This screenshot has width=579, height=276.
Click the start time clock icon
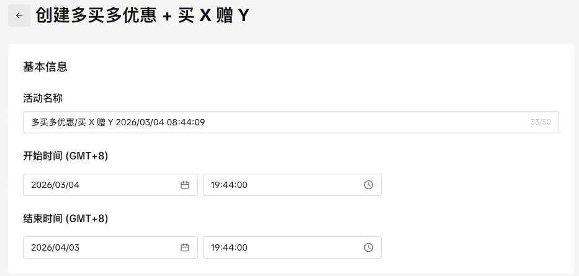coord(369,185)
